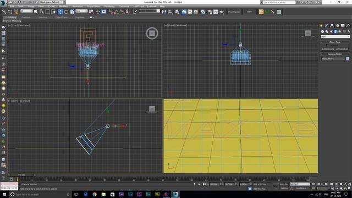Activate the Select Object tool
Viewport: 352px width, 198px height.
point(36,12)
